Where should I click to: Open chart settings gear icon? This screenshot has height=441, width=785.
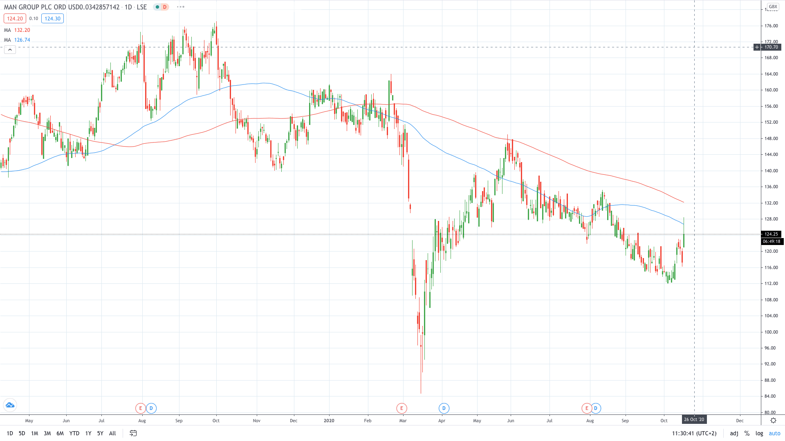point(773,420)
